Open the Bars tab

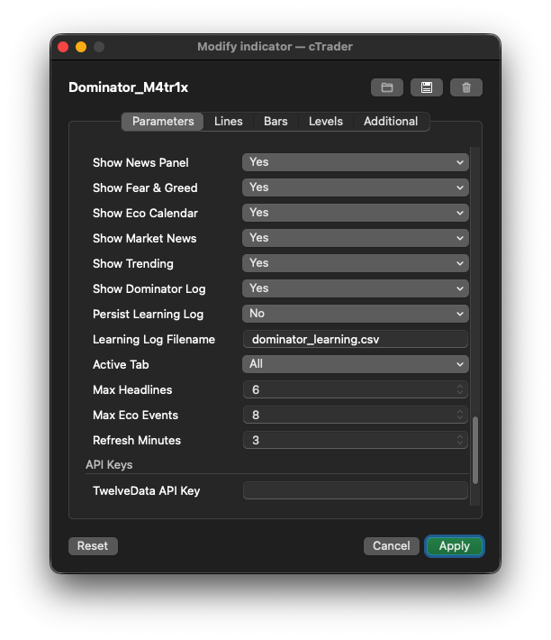275,121
